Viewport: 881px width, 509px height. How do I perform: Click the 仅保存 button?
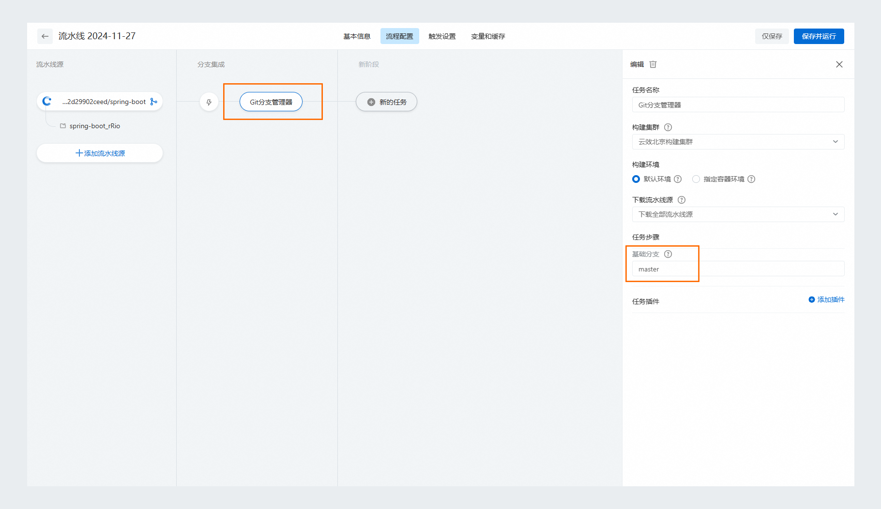(772, 36)
